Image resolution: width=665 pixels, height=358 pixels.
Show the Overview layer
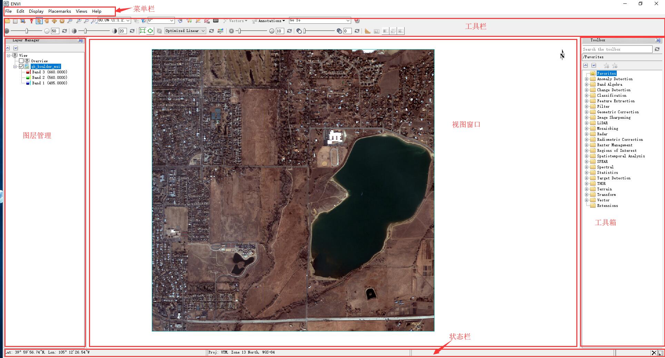click(21, 61)
